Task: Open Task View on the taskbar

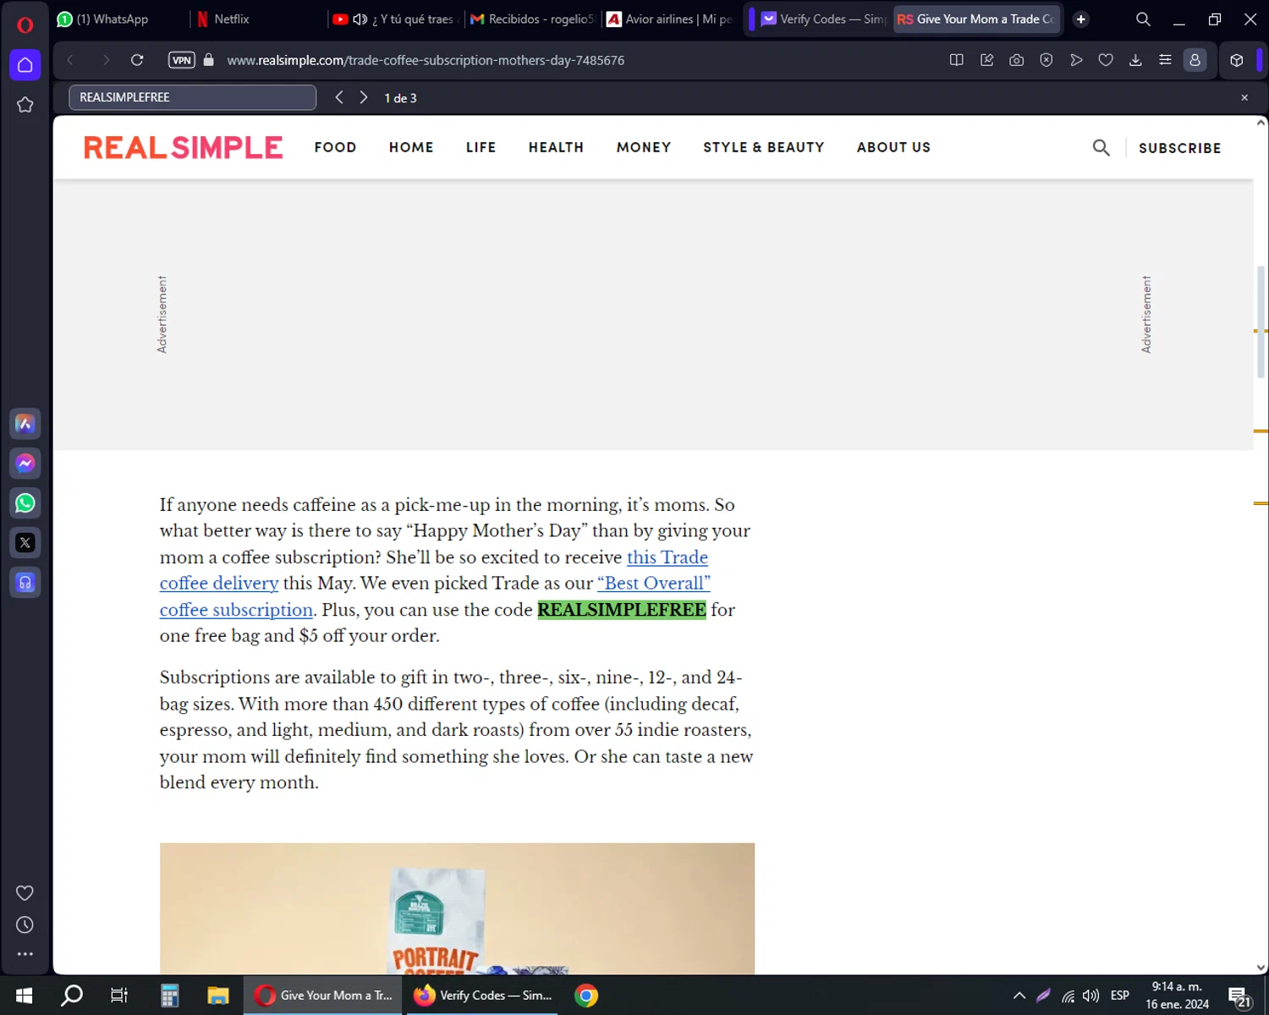Action: coord(119,996)
